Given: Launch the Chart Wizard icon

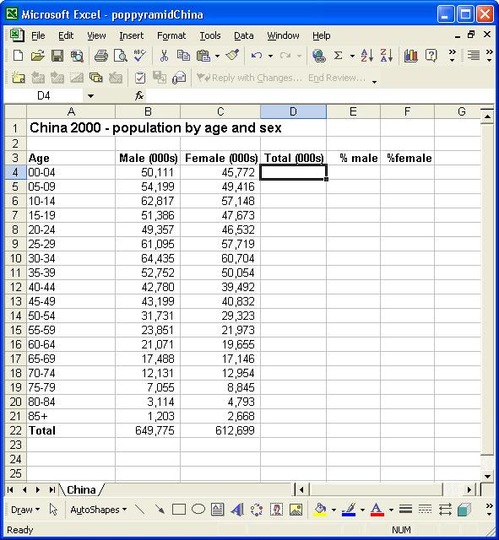Looking at the screenshot, I should pos(411,56).
